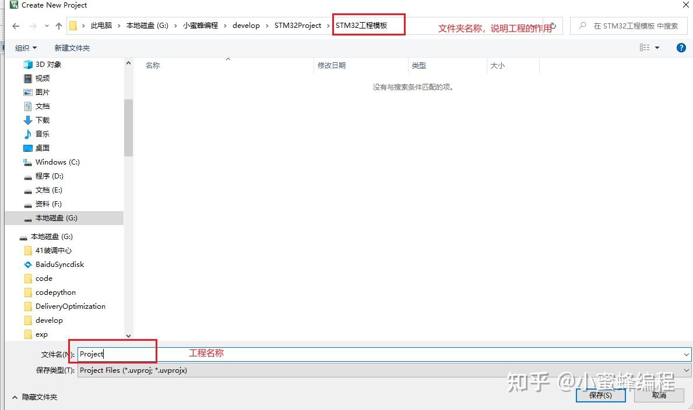Click the up arrow to go up one folder
693x410 pixels.
(x=60, y=25)
